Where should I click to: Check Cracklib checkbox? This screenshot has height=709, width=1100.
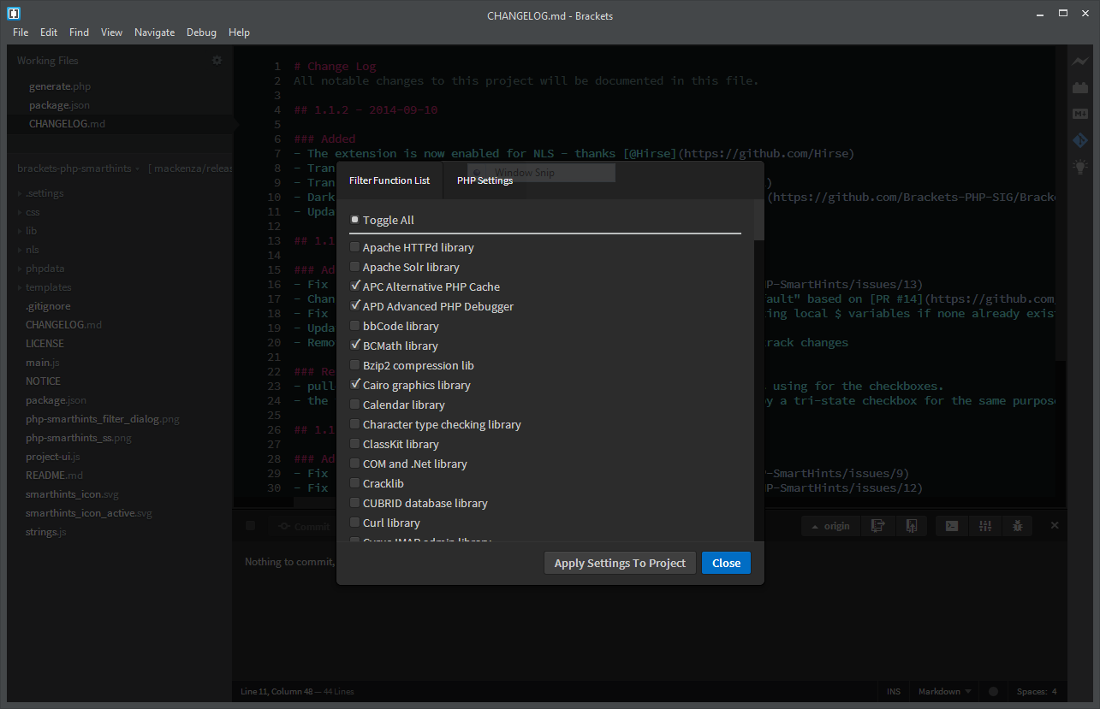(x=355, y=483)
